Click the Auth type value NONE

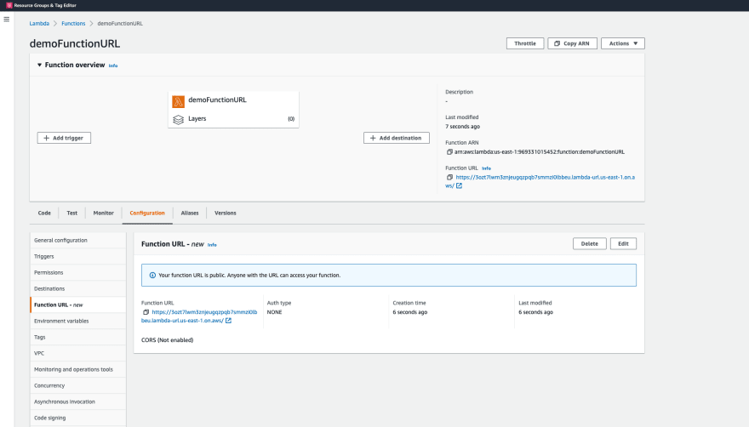[274, 312]
